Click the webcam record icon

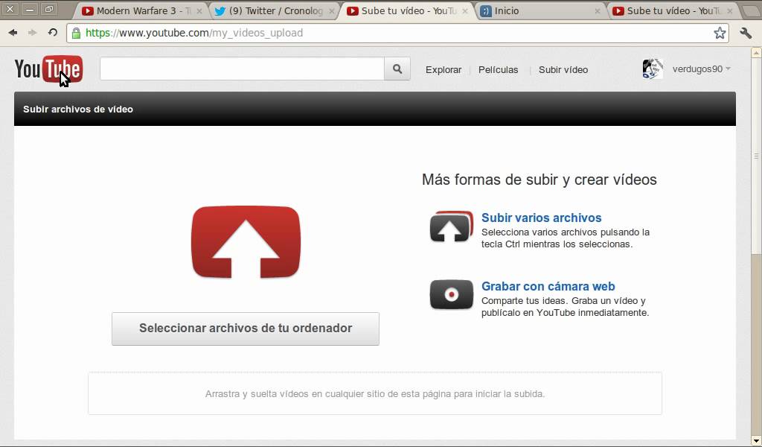[452, 294]
